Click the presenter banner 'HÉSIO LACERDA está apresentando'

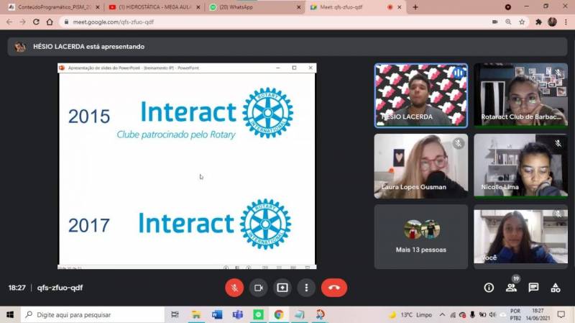(x=287, y=47)
